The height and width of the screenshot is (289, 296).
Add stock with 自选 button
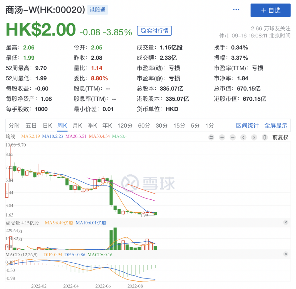pos(270,10)
